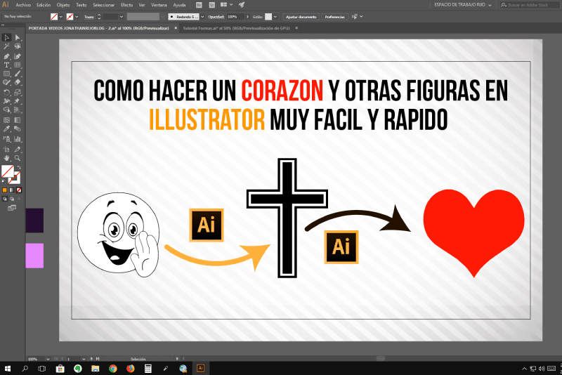
Task: Select the Puppet Warp pin tool
Action: point(17,101)
